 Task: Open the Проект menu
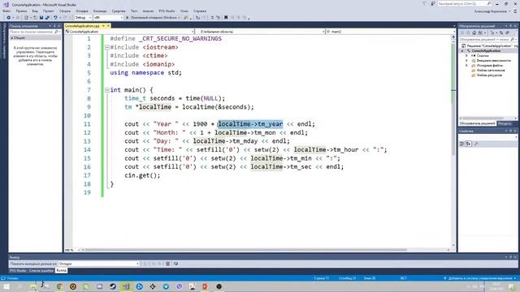point(49,11)
